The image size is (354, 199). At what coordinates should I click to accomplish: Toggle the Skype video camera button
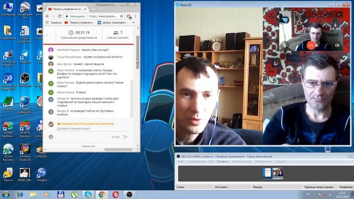[x=337, y=45]
